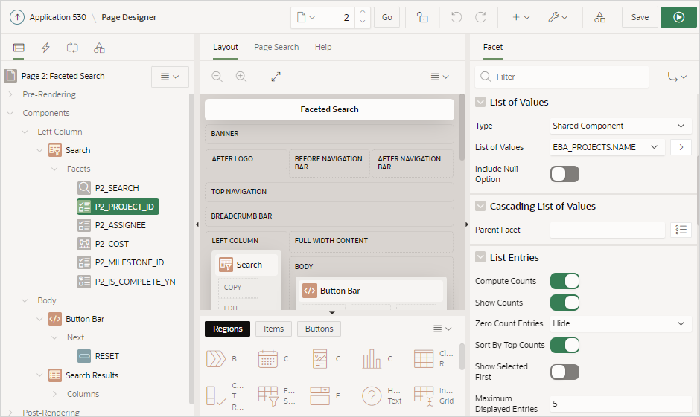Click the Redo icon
This screenshot has height=417, width=700.
tap(480, 17)
